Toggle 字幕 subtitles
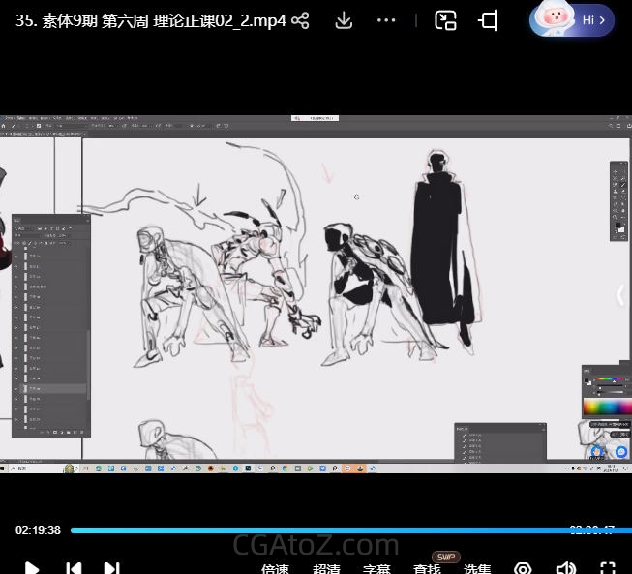The image size is (632, 574). (377, 569)
